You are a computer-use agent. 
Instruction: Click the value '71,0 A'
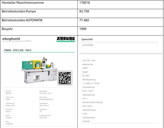click(x=85, y=114)
